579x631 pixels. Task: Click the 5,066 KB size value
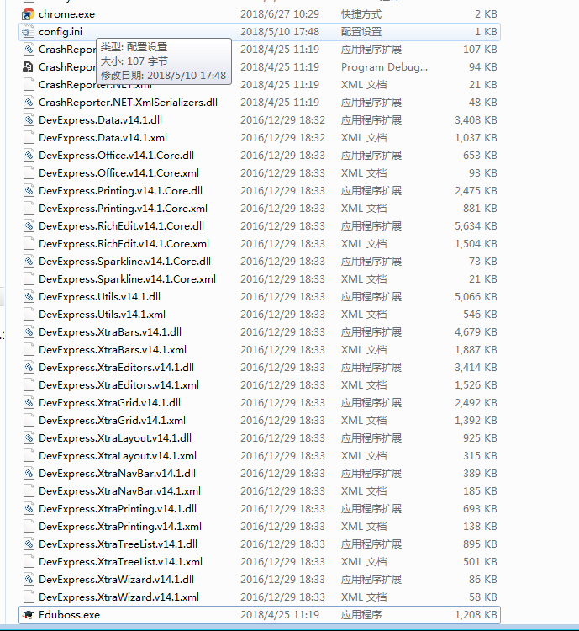tap(476, 297)
